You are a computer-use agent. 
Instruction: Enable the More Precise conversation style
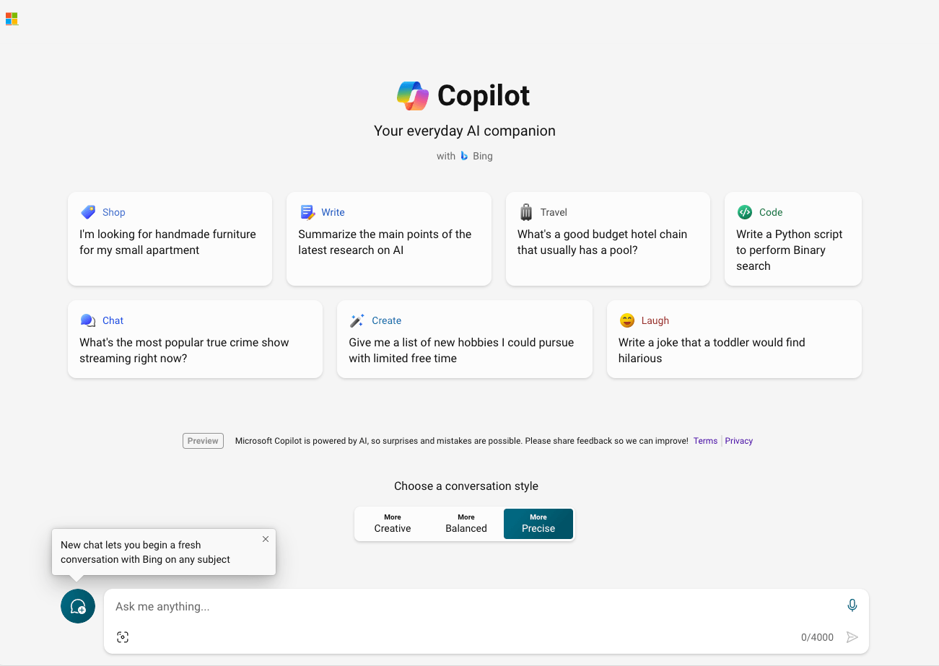[538, 523]
